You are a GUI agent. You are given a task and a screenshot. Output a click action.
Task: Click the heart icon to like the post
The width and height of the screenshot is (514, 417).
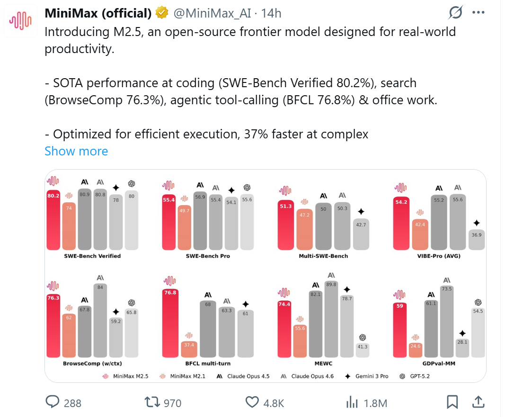tap(252, 402)
